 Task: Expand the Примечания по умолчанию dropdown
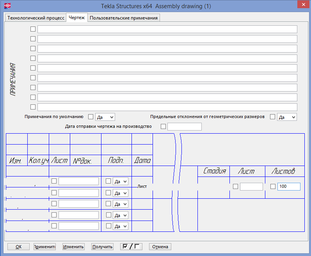point(105,117)
